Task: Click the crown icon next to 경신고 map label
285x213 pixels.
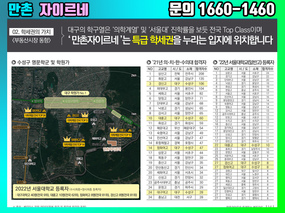Action: (x=85, y=115)
